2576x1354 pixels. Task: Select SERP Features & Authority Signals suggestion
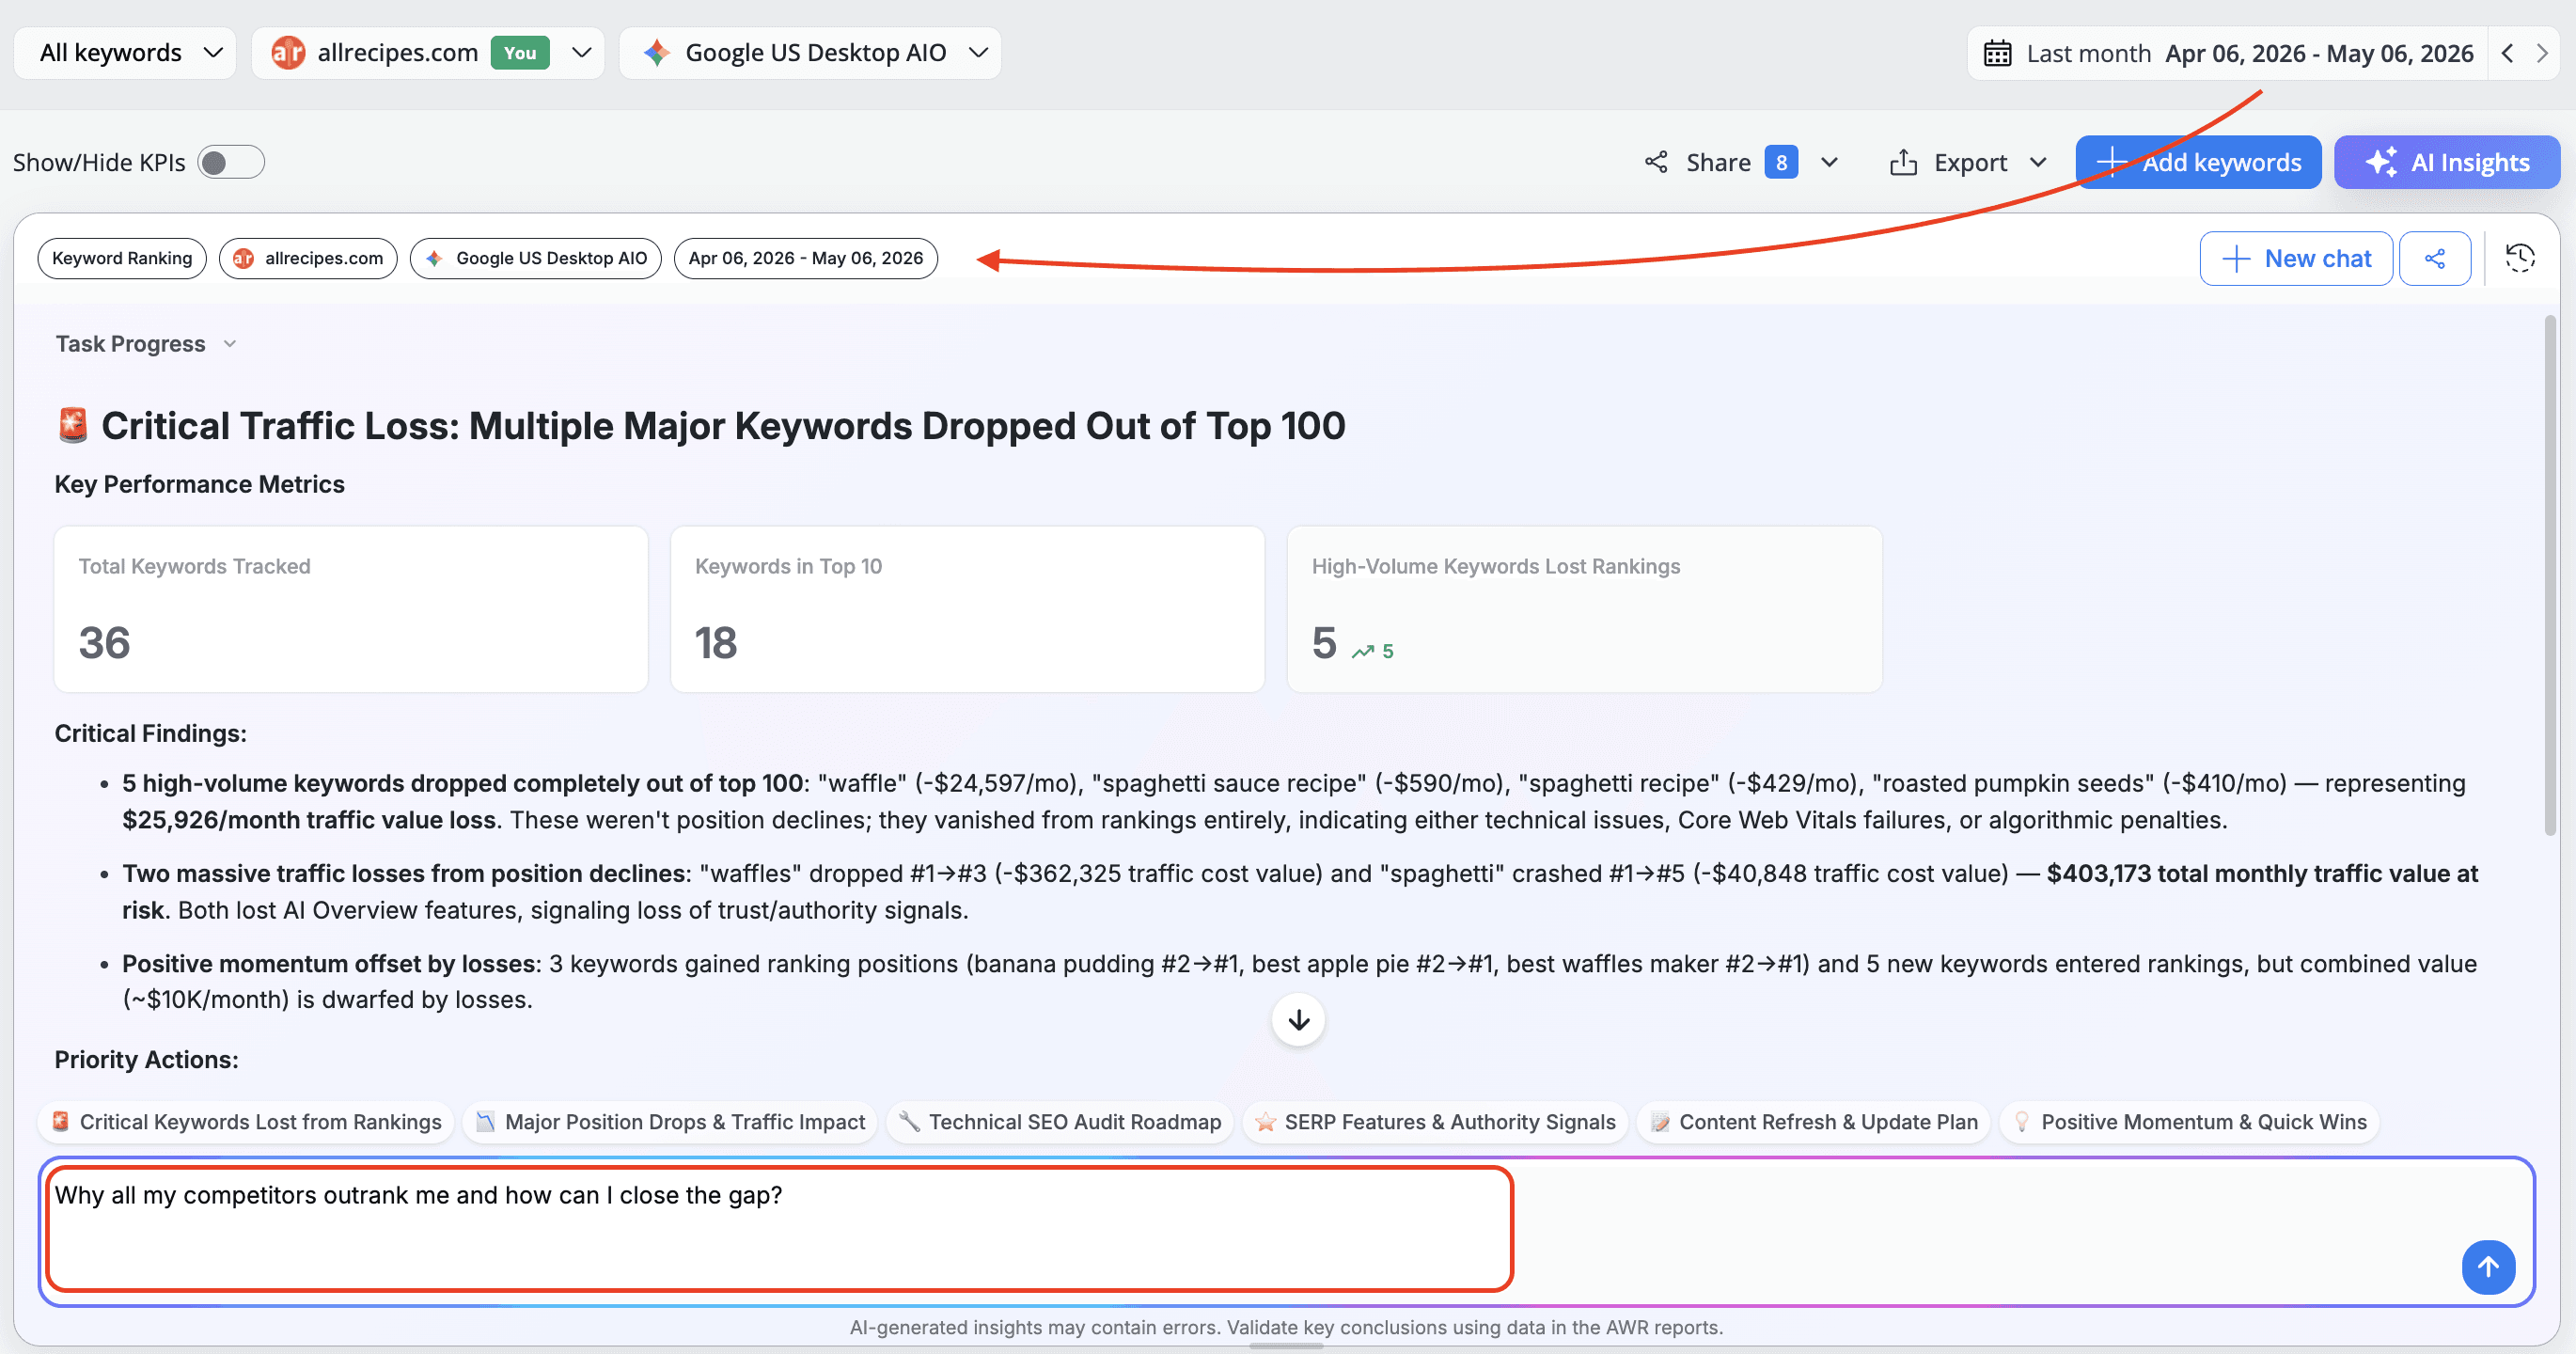click(x=1435, y=1122)
